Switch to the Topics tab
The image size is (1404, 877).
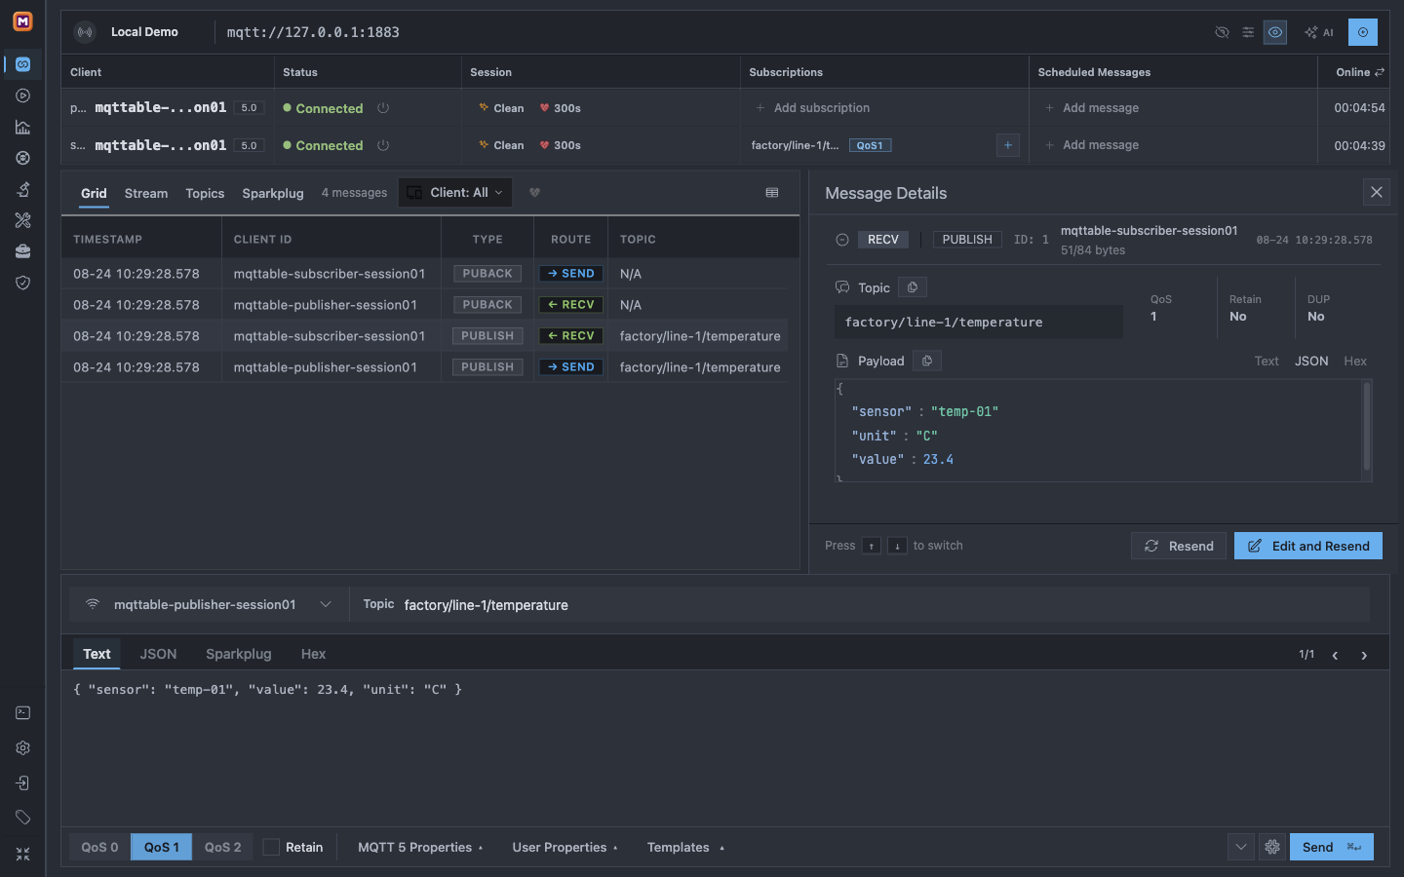(205, 193)
